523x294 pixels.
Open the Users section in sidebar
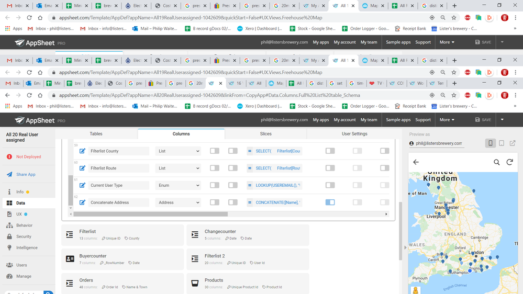(x=21, y=265)
